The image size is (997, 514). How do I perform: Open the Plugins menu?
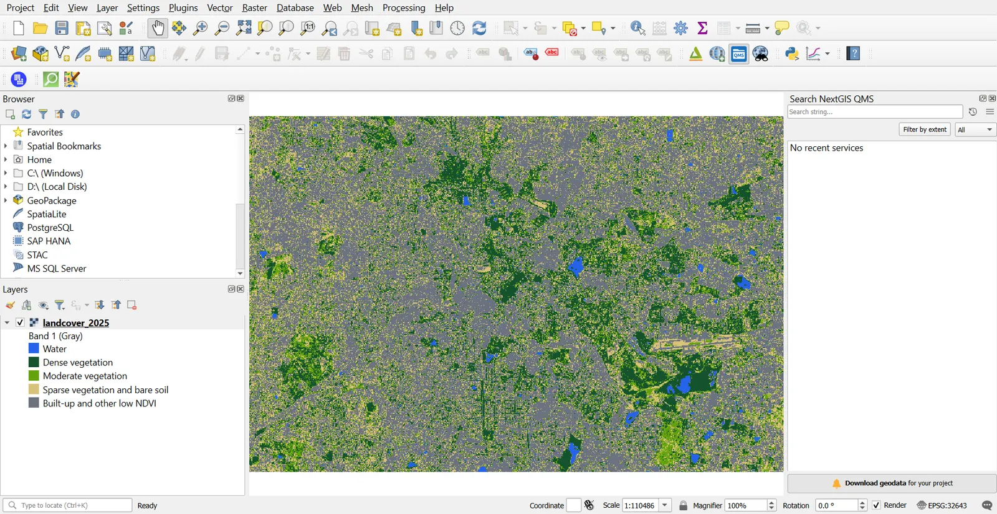click(183, 7)
